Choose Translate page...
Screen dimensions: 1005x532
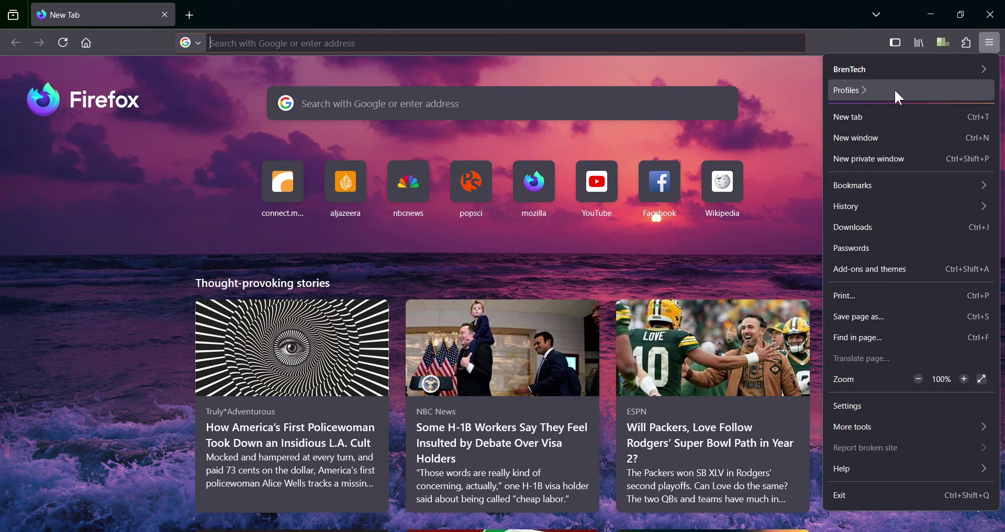(911, 358)
